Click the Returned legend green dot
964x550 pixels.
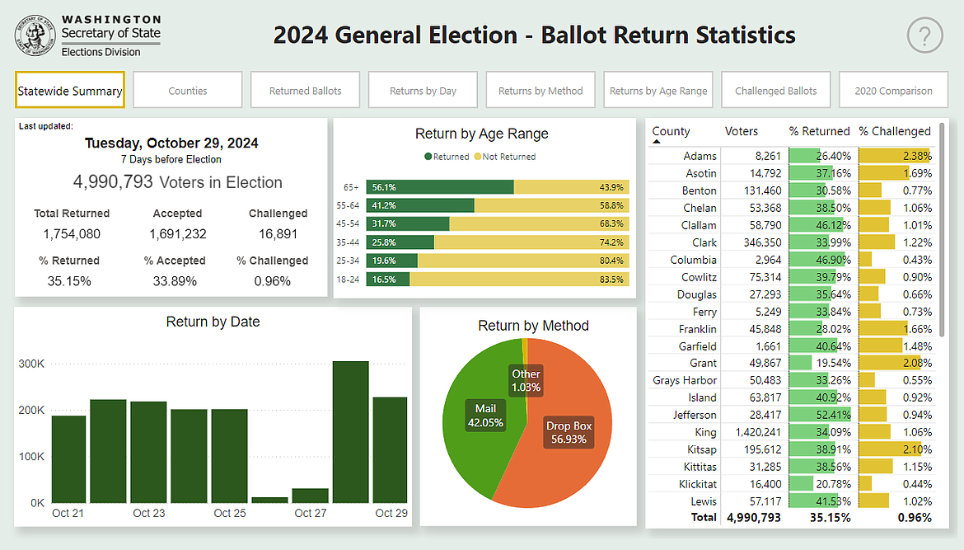[428, 157]
